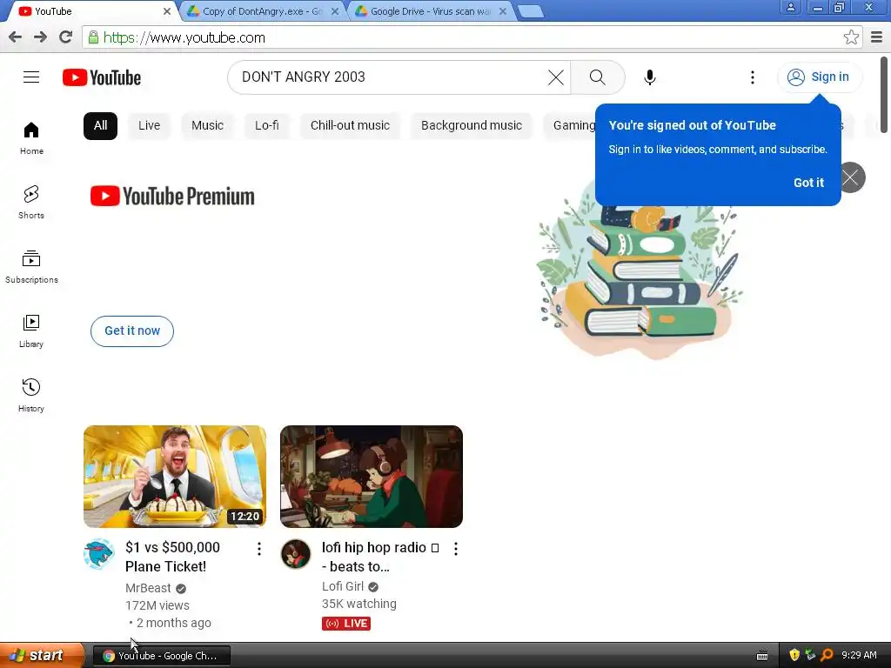Click Lofi Girl channel avatar

(x=296, y=554)
